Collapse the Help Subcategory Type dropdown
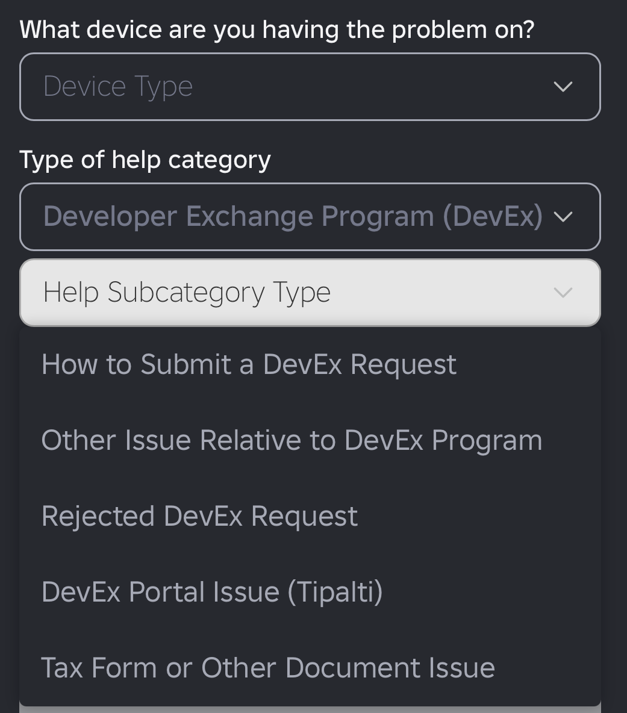 point(310,293)
